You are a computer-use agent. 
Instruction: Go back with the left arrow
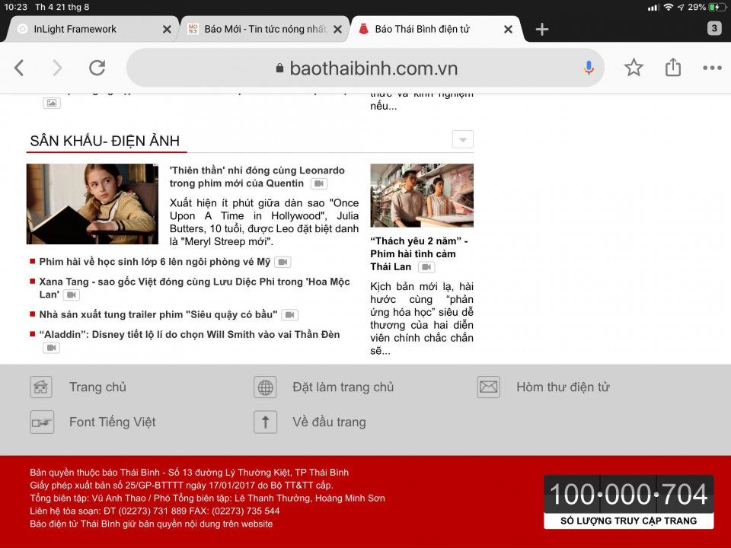(19, 68)
